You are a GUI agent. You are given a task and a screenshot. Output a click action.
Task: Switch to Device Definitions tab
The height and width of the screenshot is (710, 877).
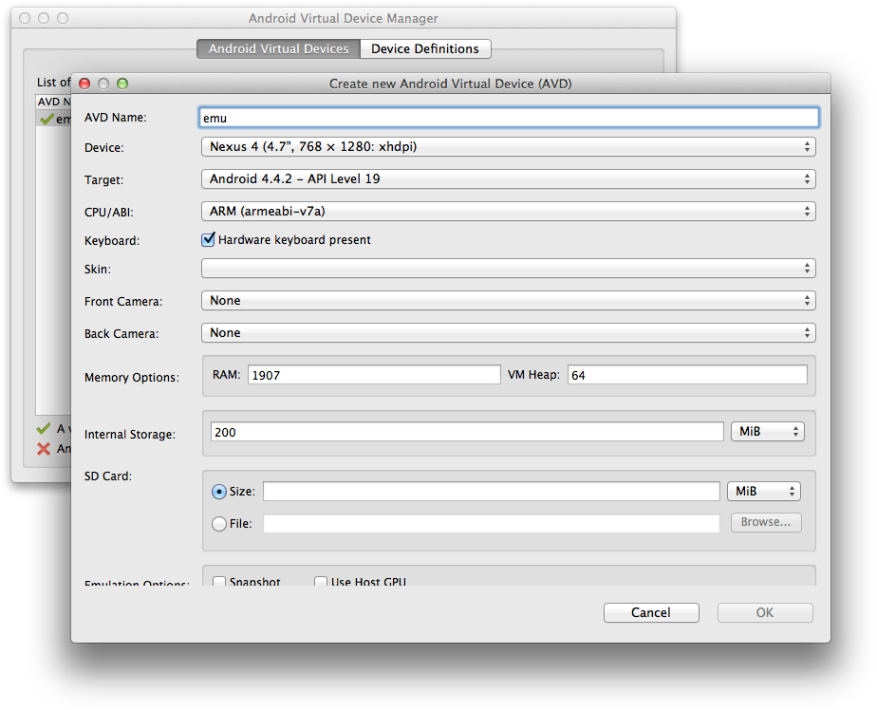point(425,48)
